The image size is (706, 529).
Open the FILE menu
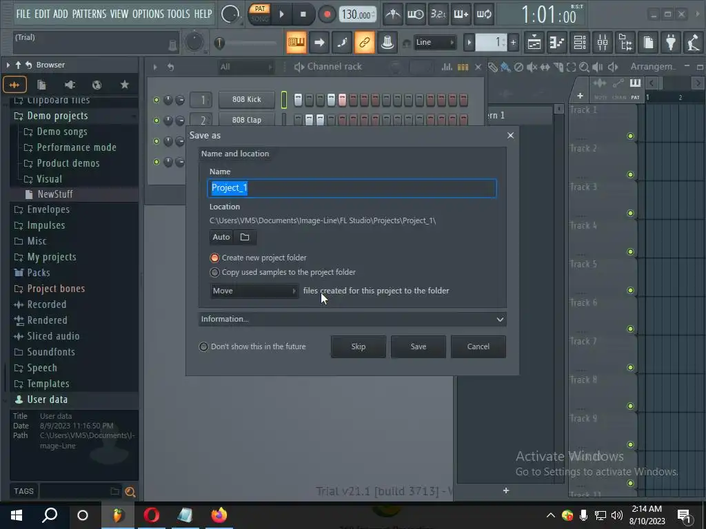[x=23, y=14]
